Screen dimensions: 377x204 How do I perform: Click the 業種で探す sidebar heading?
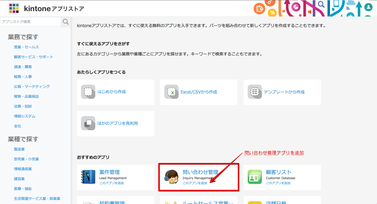coord(23,139)
